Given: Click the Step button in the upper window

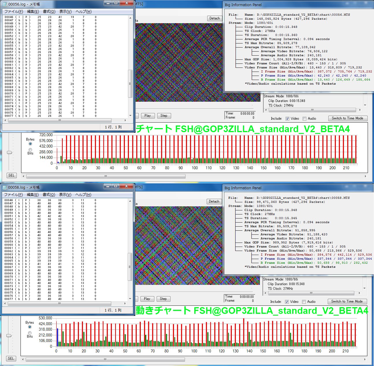Looking at the screenshot, I should [164, 116].
